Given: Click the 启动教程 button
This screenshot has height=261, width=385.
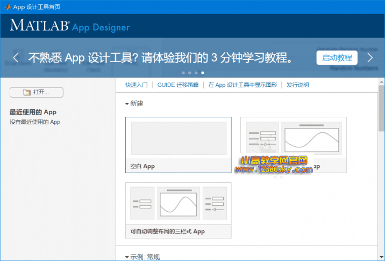Looking at the screenshot, I should (337, 58).
